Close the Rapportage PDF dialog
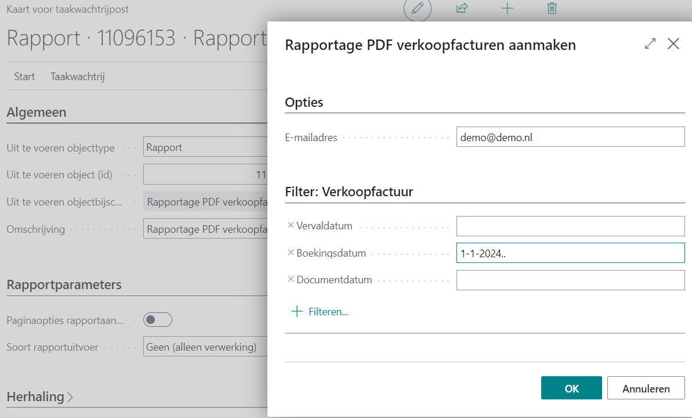This screenshot has width=692, height=418. click(673, 44)
